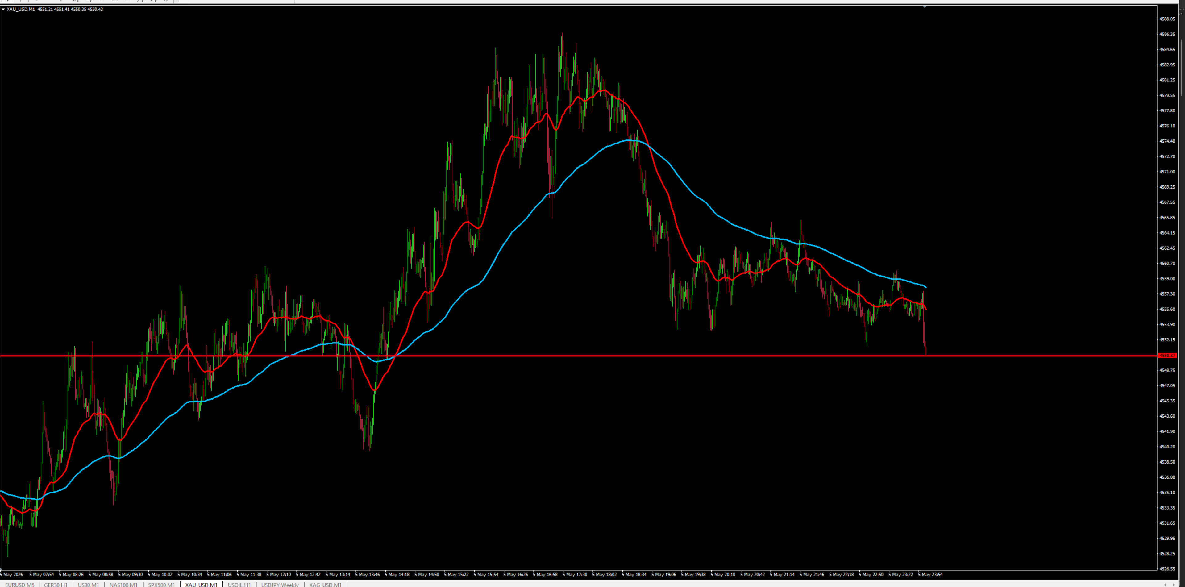Viewport: 1185px width, 587px height.
Task: Click the 5 May 12:42 time label
Action: pyautogui.click(x=308, y=574)
